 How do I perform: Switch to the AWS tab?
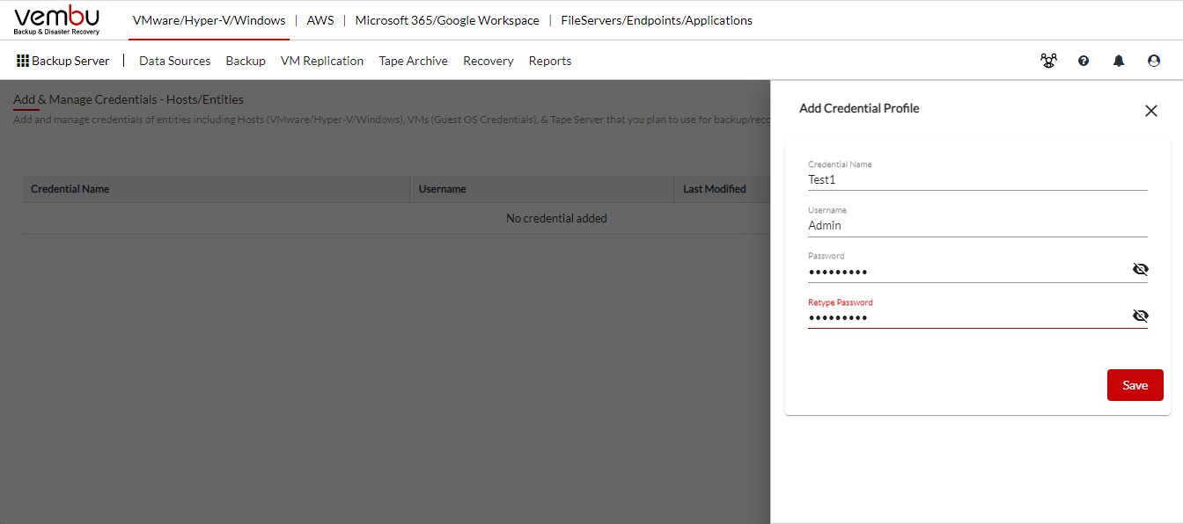pos(320,20)
